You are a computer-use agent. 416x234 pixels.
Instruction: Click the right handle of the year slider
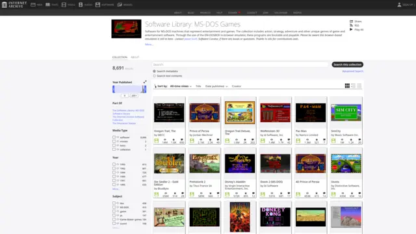coord(145,89)
